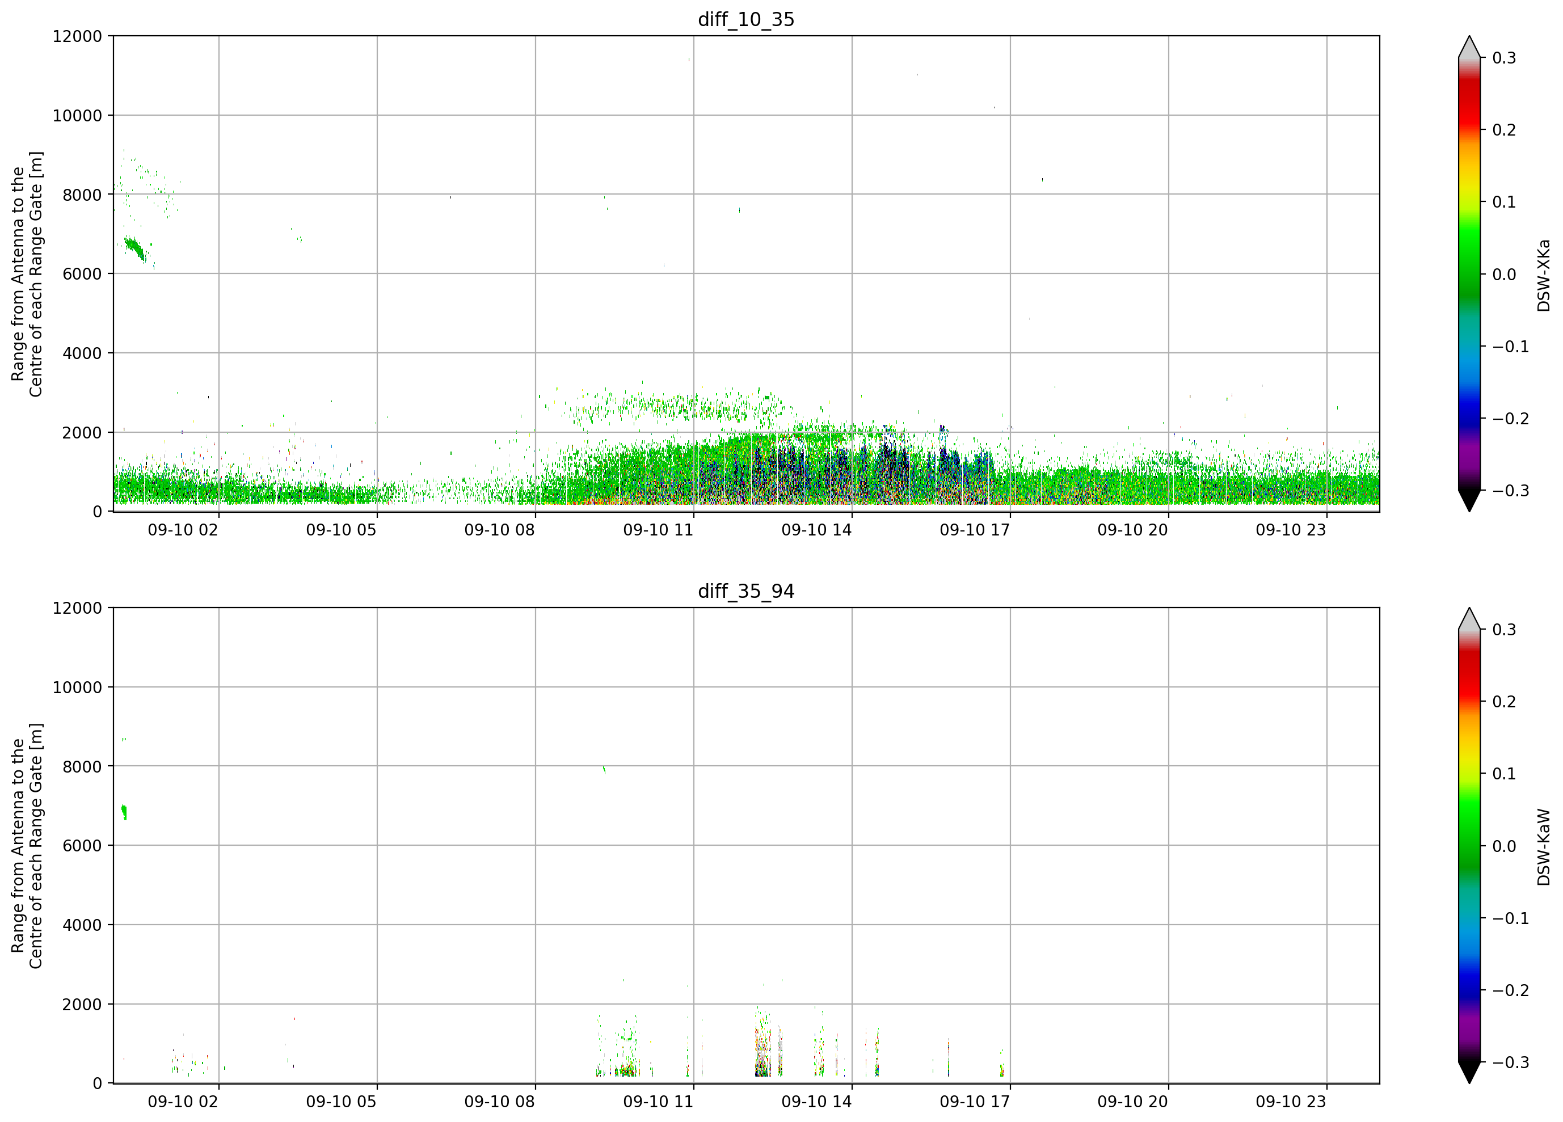Click the range axis label of diff_35_94
Viewport: 1563px width, 1122px height.
(27, 846)
